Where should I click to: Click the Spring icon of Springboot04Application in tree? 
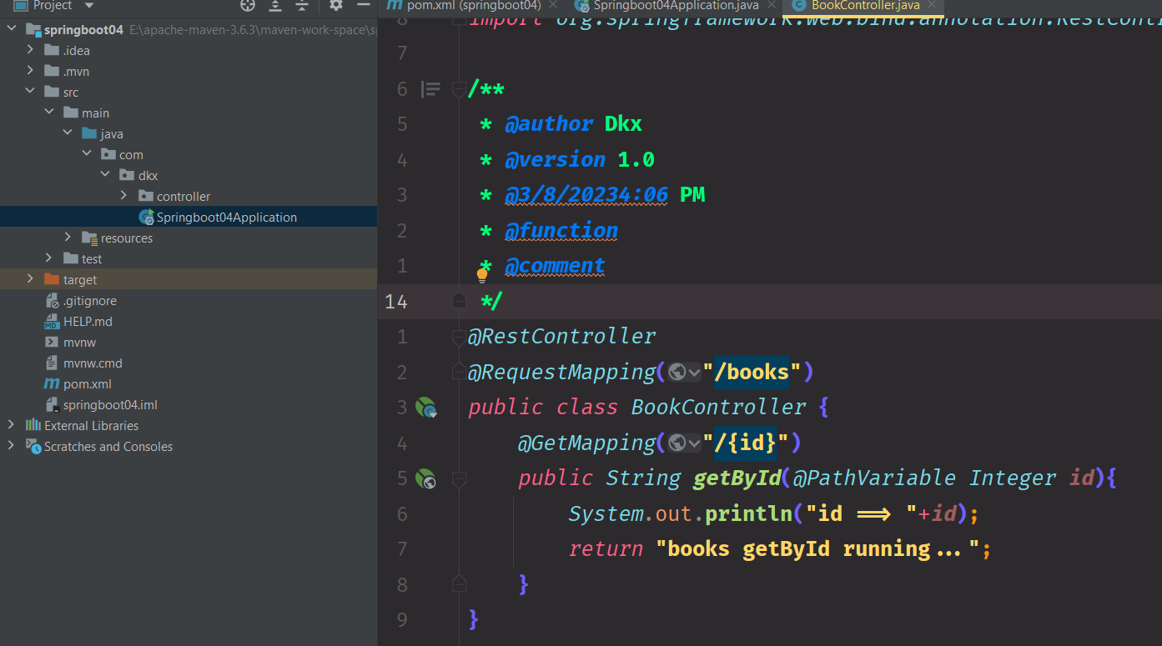tap(147, 218)
